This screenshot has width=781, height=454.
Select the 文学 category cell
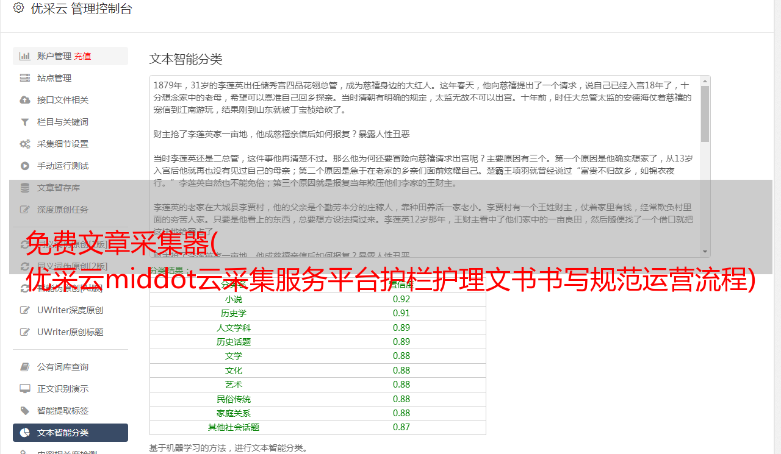(x=234, y=356)
